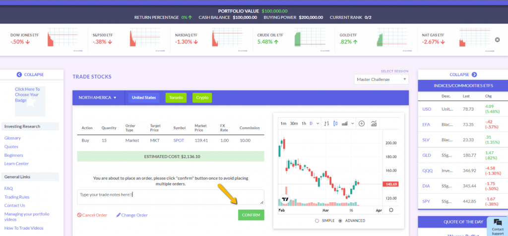508x236 pixels.
Task: Click the DIA ticker link
Action: point(426,186)
